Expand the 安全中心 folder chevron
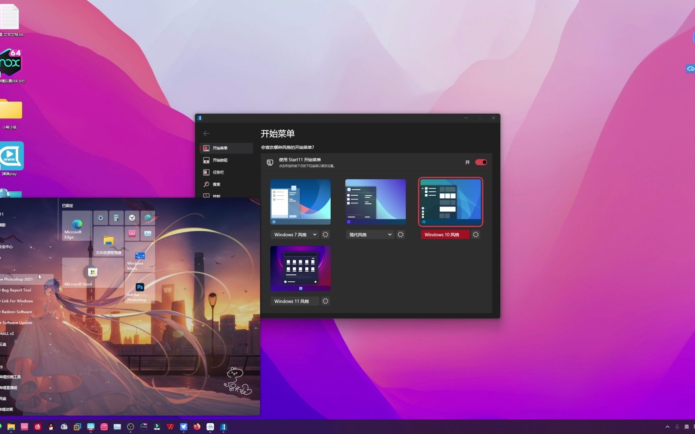The image size is (695, 434). [50, 247]
